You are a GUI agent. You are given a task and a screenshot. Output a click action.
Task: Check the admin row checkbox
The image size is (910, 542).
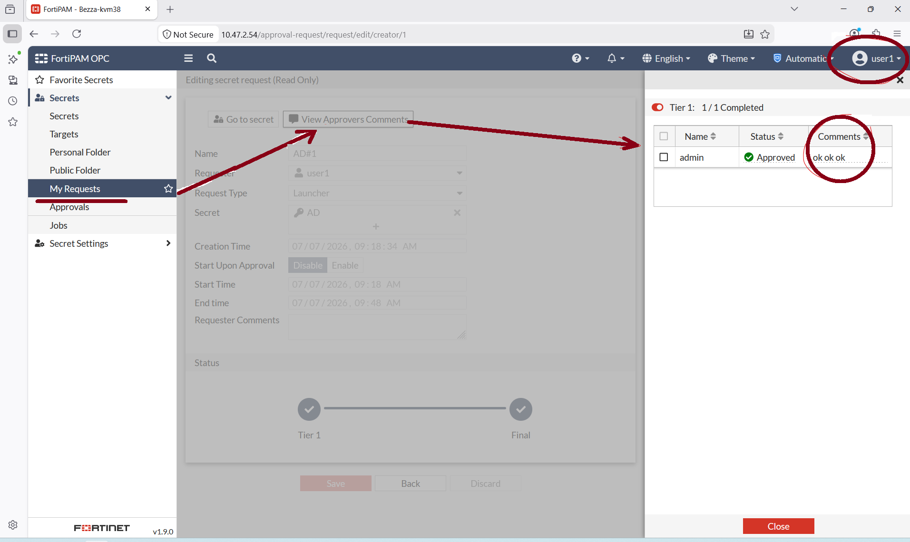(x=664, y=157)
